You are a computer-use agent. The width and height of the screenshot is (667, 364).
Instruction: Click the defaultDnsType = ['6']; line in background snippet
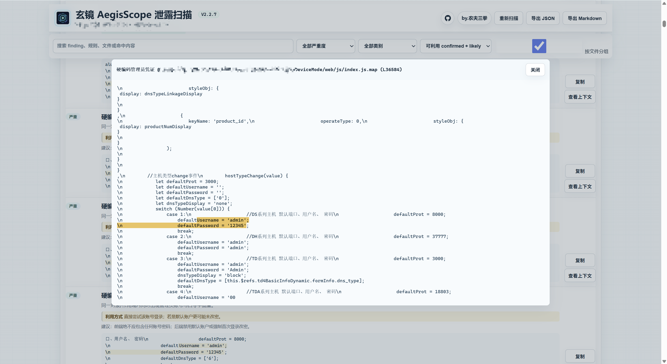[190, 358]
